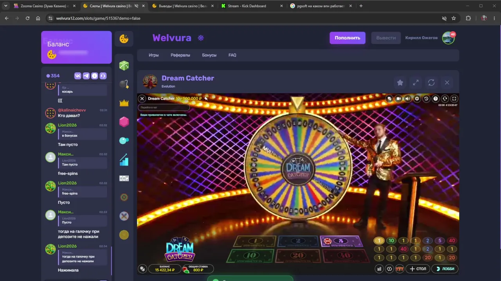Open the green dice game
This screenshot has width=501, height=281.
coord(124,66)
